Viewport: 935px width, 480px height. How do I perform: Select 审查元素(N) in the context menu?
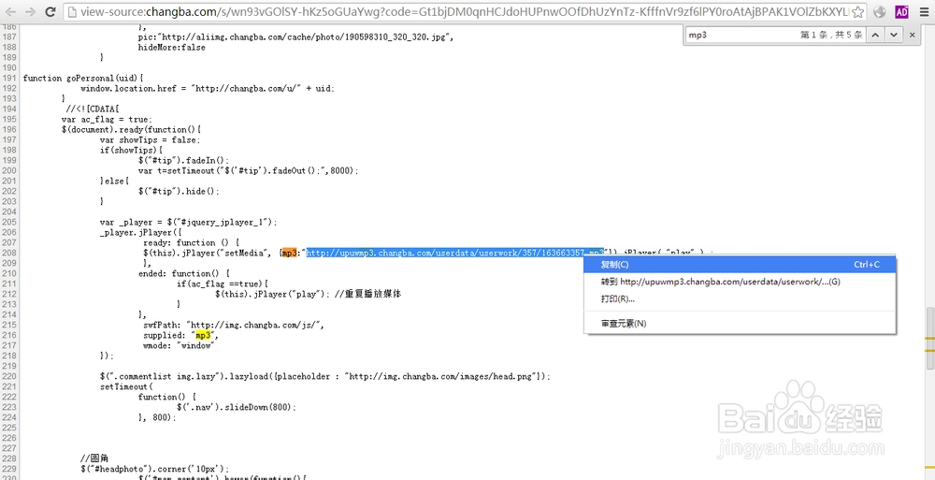click(740, 324)
